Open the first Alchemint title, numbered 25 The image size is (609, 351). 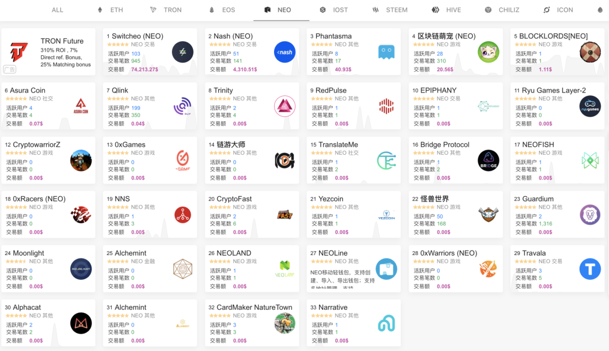130,253
